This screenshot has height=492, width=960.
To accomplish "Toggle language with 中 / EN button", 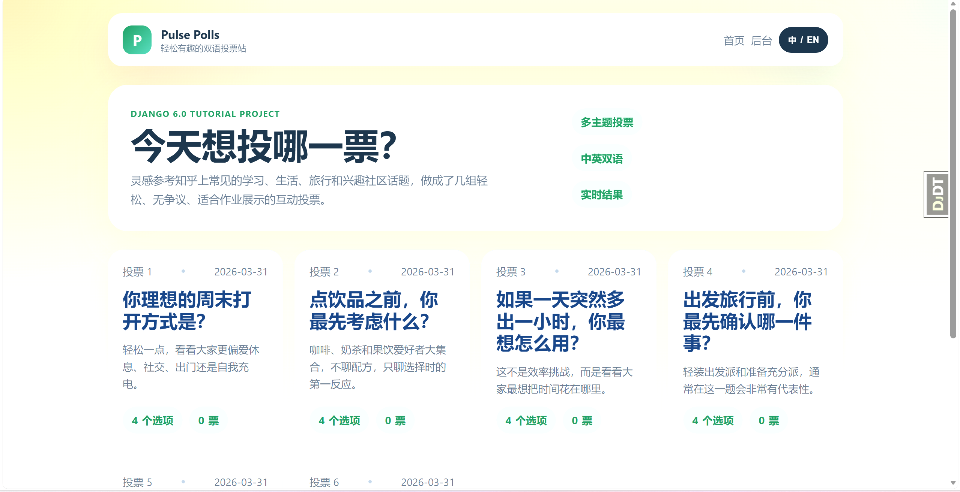I will point(803,40).
